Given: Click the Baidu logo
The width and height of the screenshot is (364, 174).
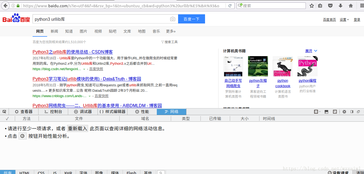Looking at the screenshot, I should [x=16, y=18].
